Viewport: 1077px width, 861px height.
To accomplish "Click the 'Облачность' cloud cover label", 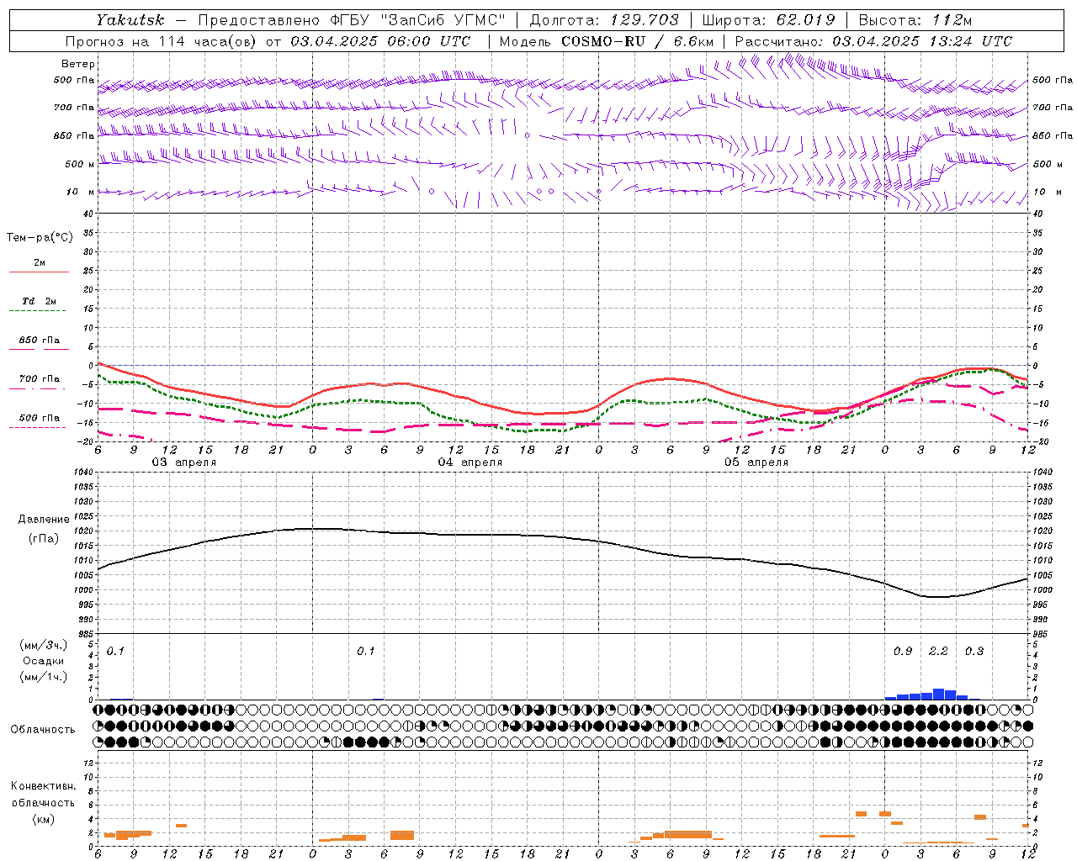I will coord(43,730).
